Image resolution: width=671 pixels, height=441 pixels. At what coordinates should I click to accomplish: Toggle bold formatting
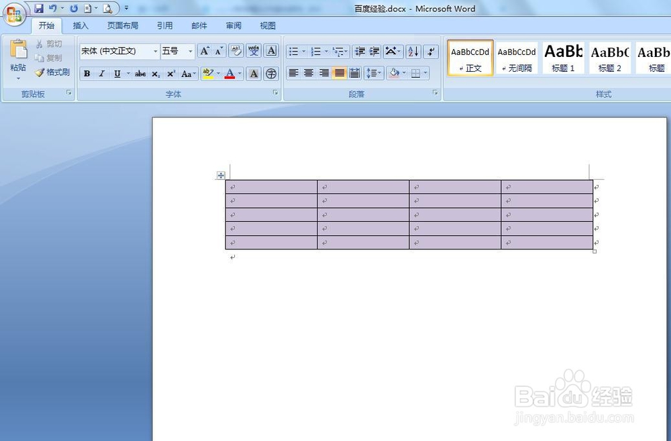87,74
